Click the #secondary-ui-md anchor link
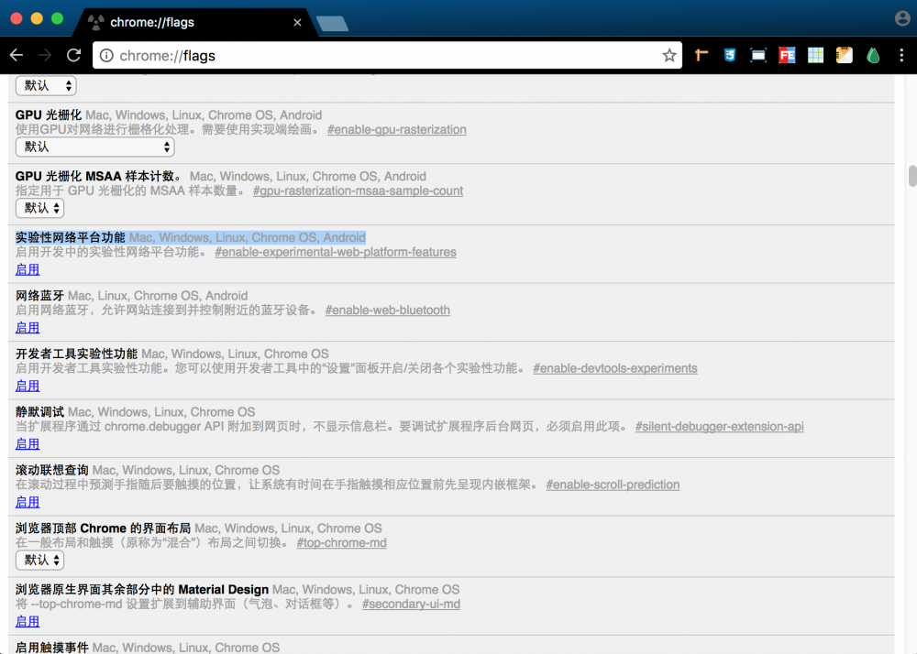917x654 pixels. click(411, 604)
